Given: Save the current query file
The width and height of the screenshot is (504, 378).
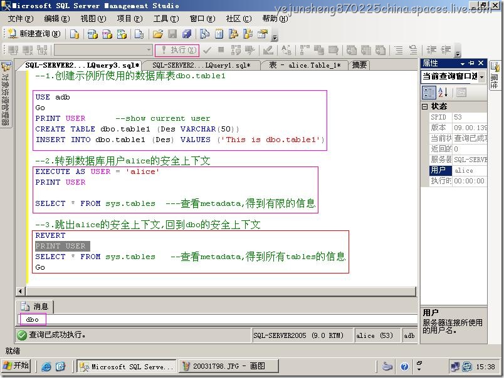Looking at the screenshot, I should (x=172, y=34).
